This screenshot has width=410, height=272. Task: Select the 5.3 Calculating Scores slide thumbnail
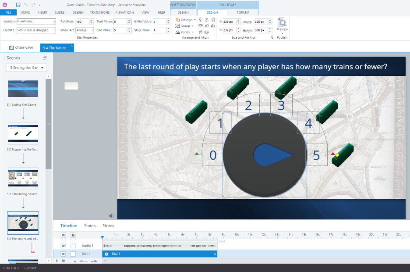pos(23,178)
